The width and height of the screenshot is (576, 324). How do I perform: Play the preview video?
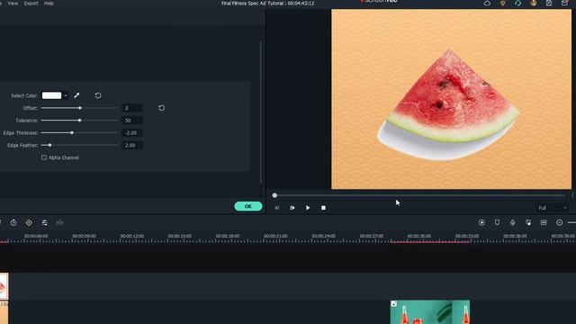tap(308, 208)
